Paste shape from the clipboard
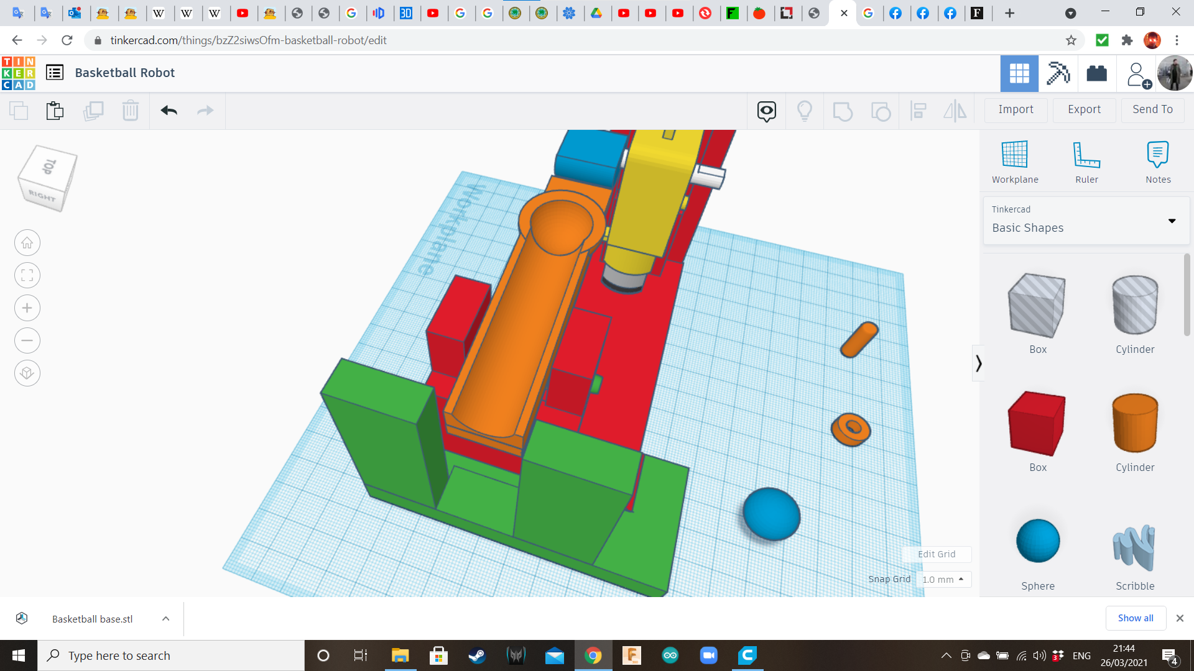The image size is (1194, 671). tap(55, 111)
